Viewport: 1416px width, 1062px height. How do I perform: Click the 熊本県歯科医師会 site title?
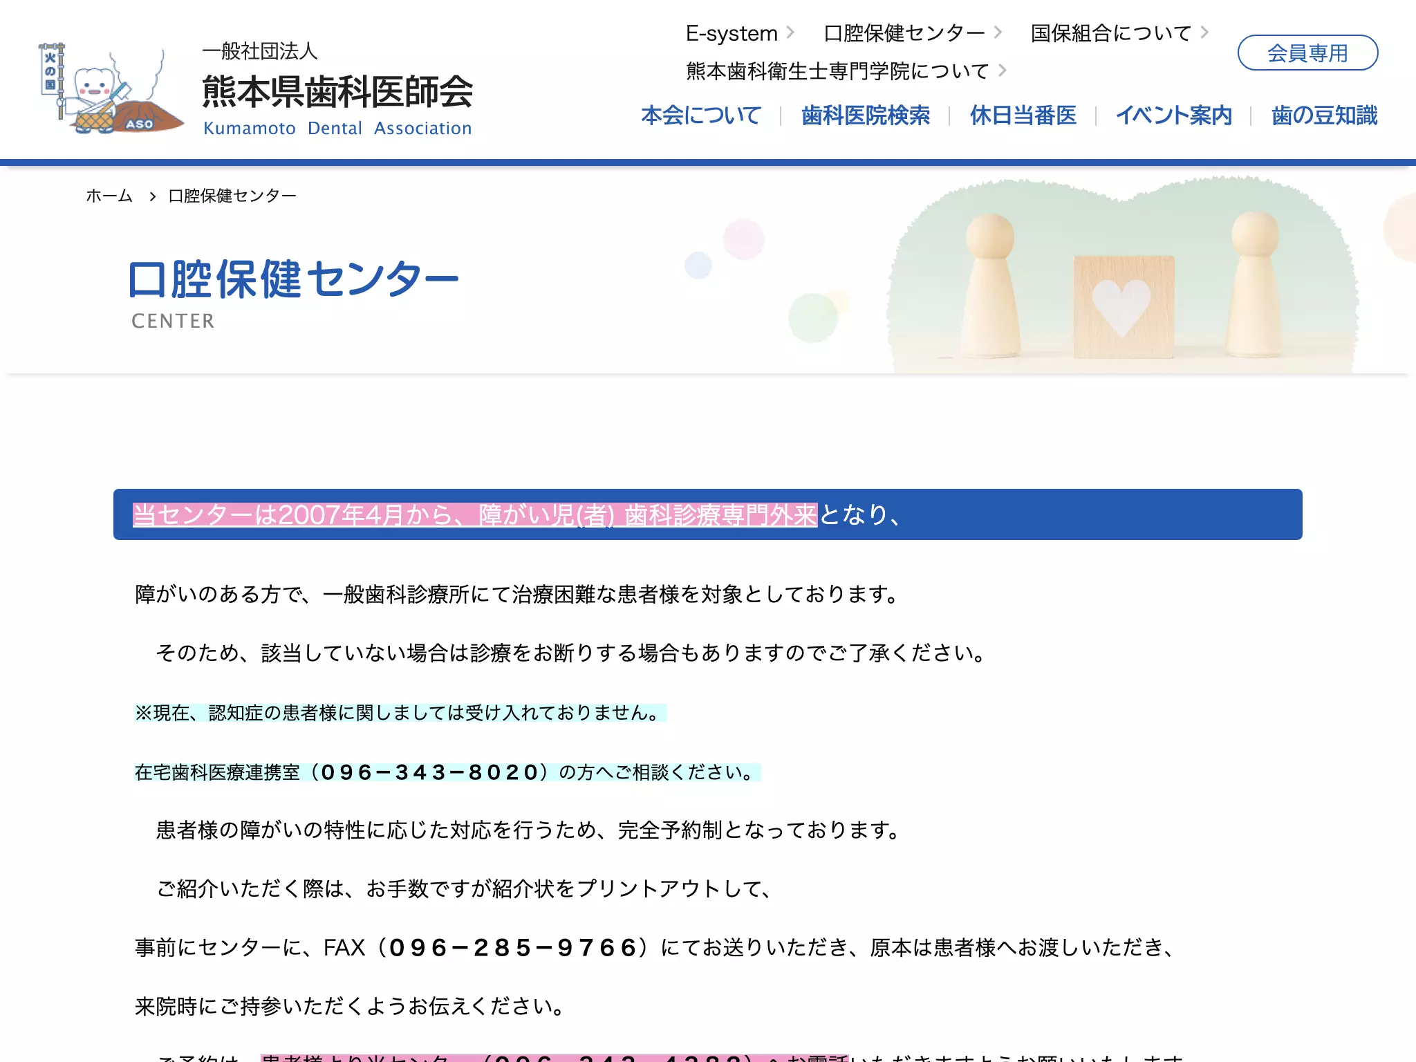coord(337,91)
